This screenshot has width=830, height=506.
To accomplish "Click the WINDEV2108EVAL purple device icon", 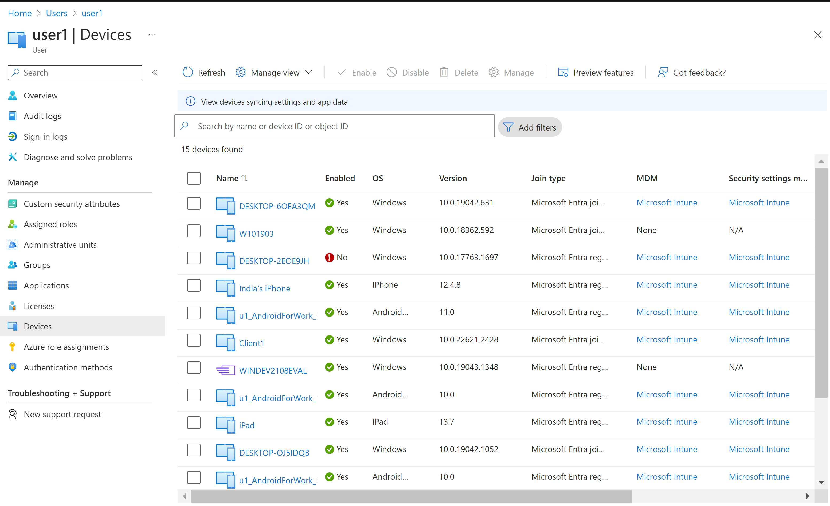I will click(x=225, y=371).
